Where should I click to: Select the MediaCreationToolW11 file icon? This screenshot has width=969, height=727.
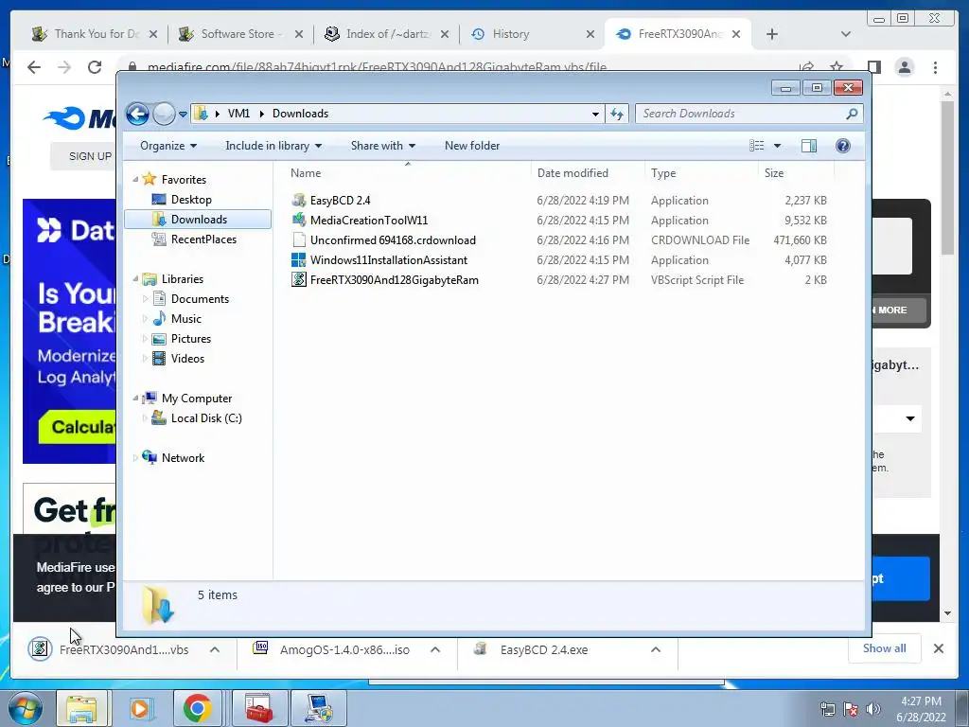[x=298, y=220]
